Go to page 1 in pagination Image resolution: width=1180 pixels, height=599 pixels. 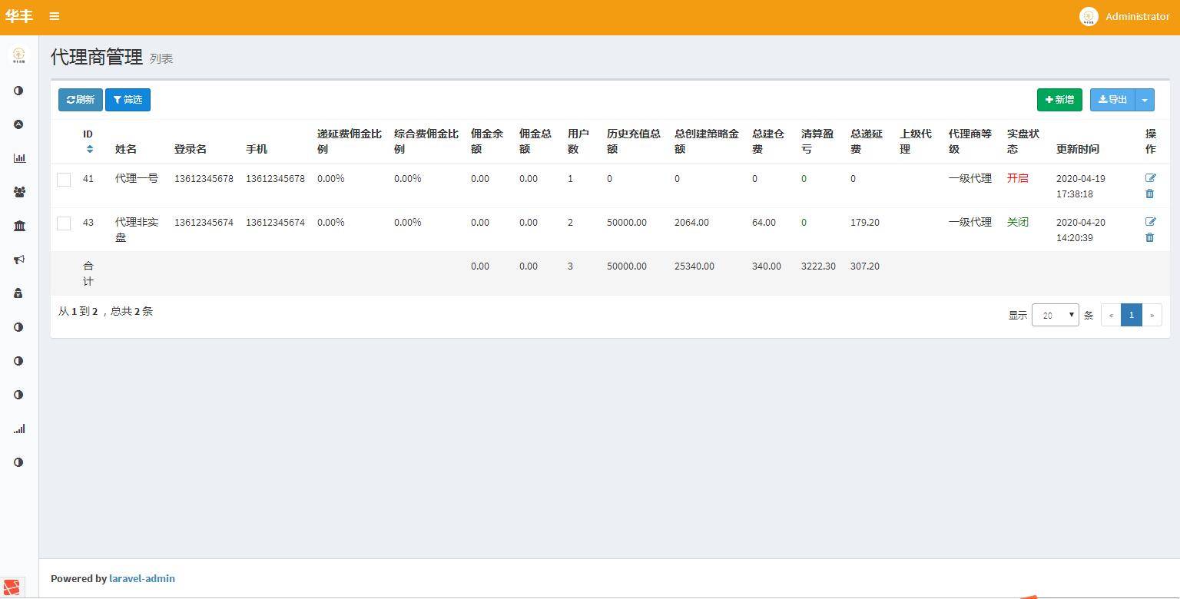coord(1131,315)
